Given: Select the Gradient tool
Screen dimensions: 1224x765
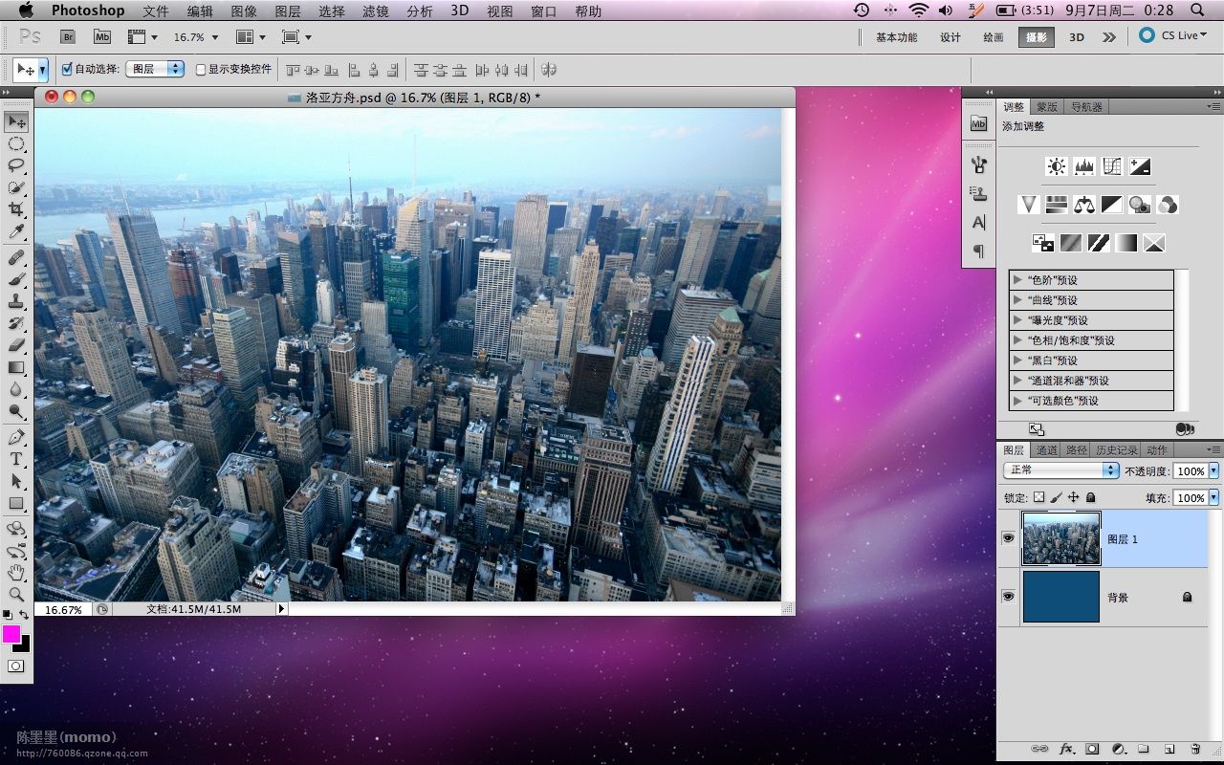Looking at the screenshot, I should pyautogui.click(x=16, y=367).
